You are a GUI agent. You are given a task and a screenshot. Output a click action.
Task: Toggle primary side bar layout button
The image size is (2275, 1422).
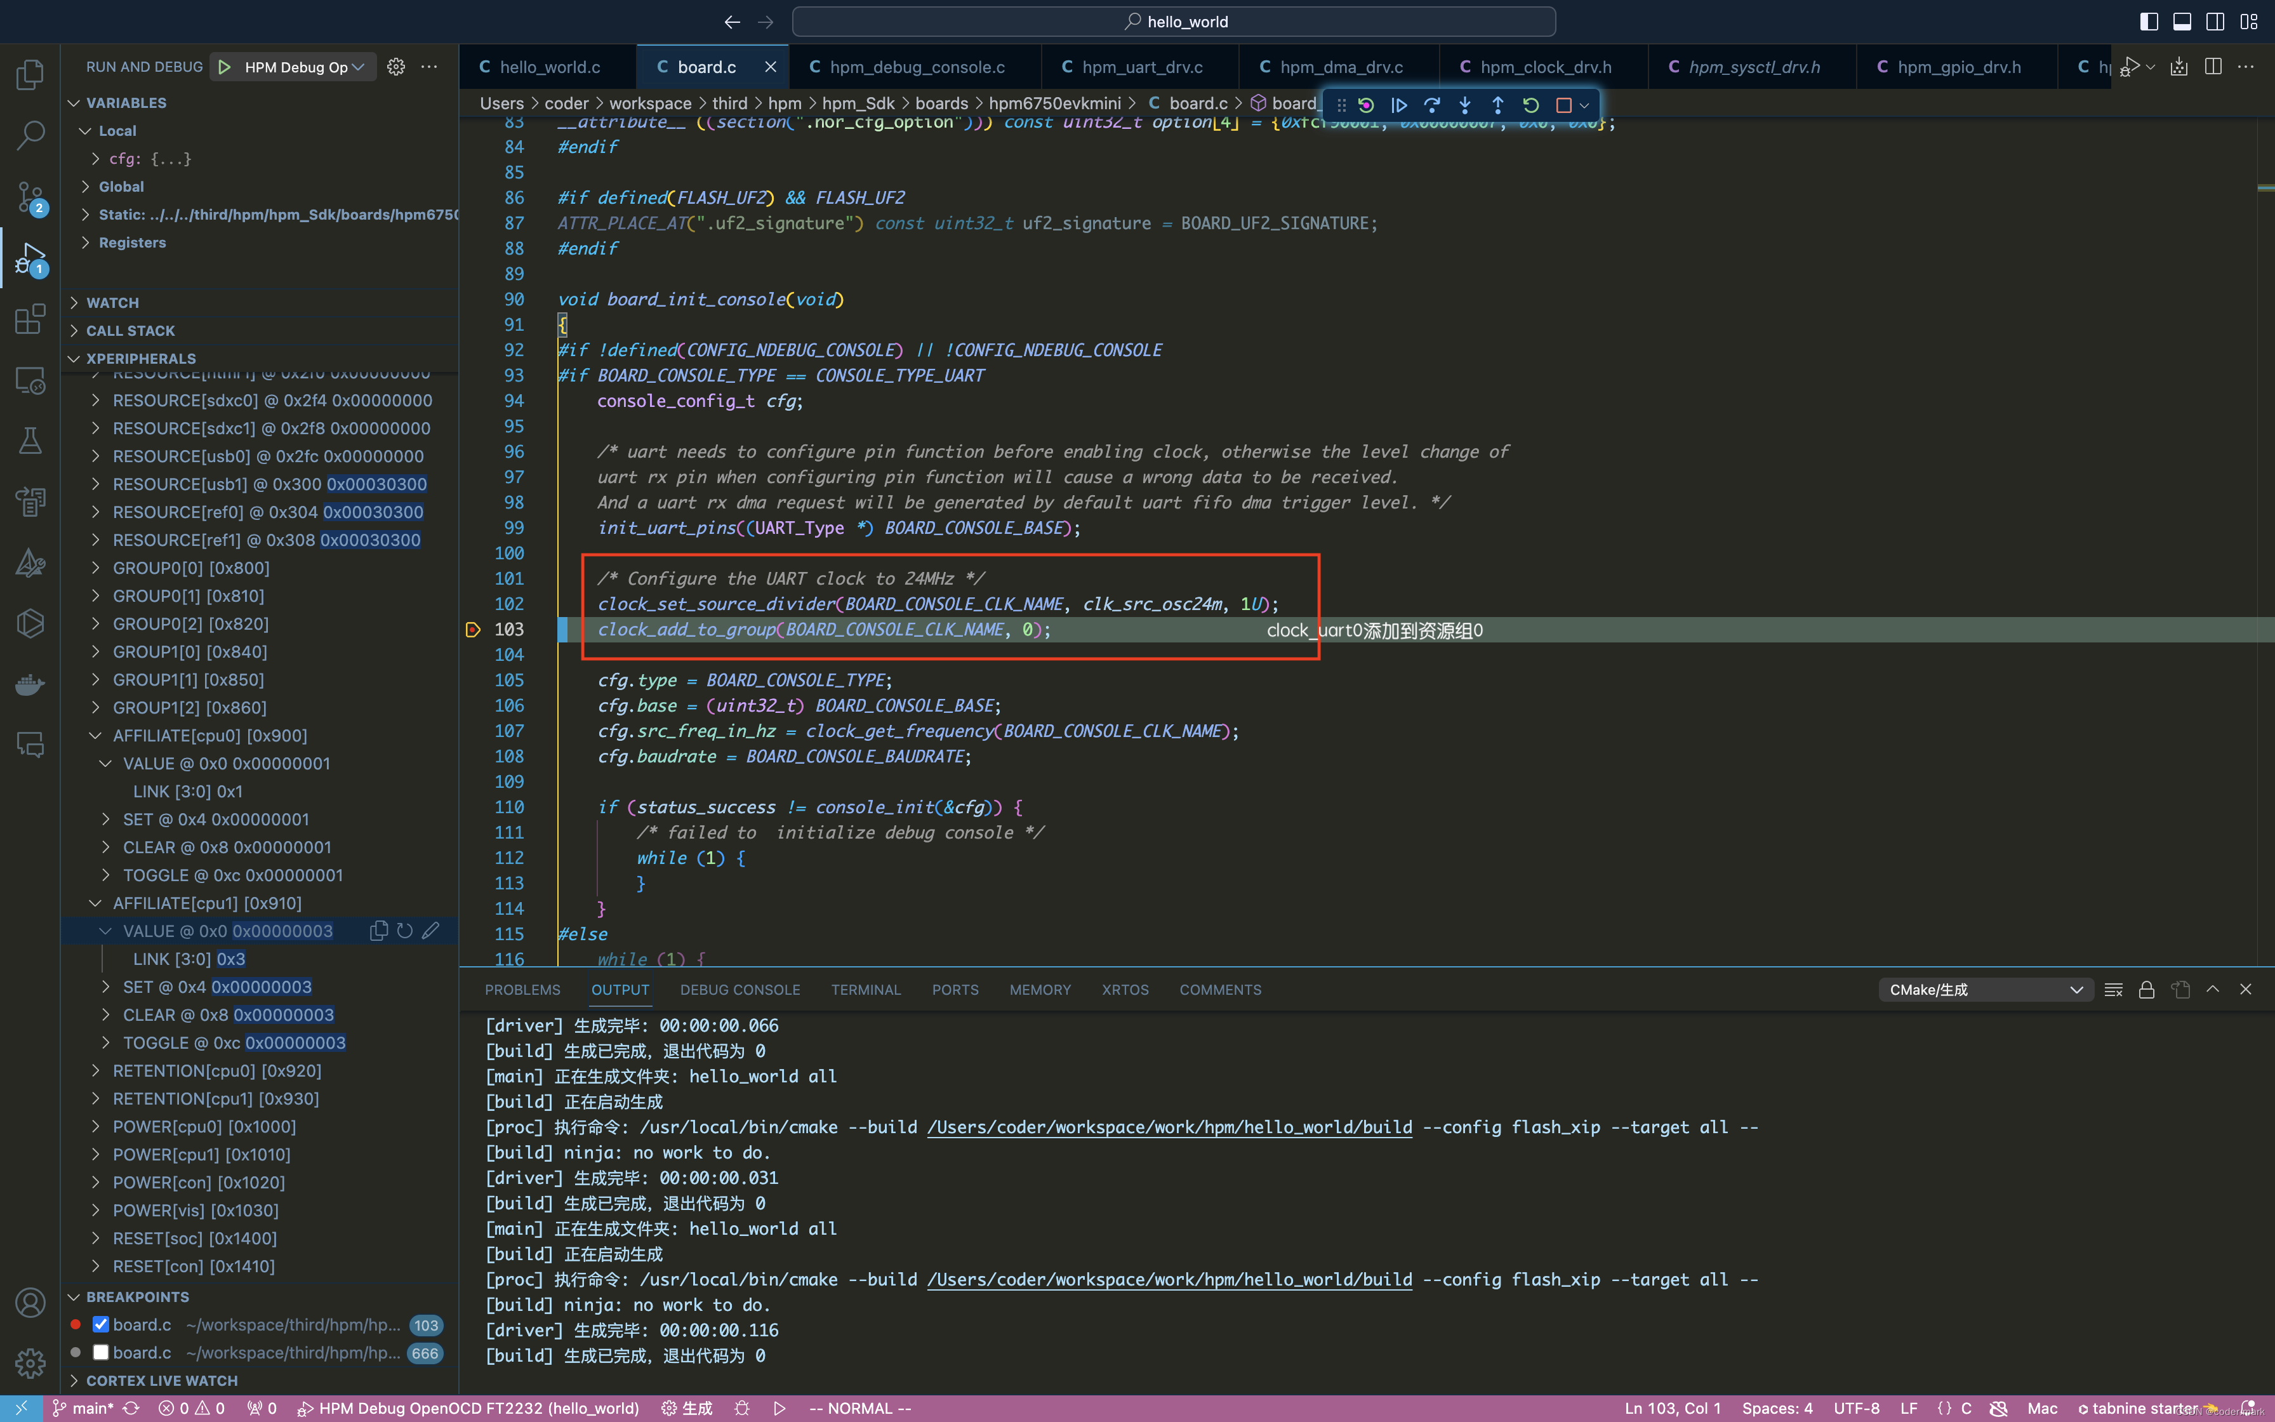pos(2149,22)
